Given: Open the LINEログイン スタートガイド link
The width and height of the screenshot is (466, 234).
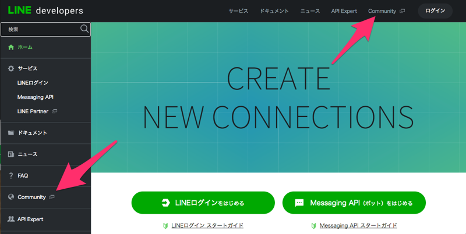Looking at the screenshot, I should pos(207,226).
